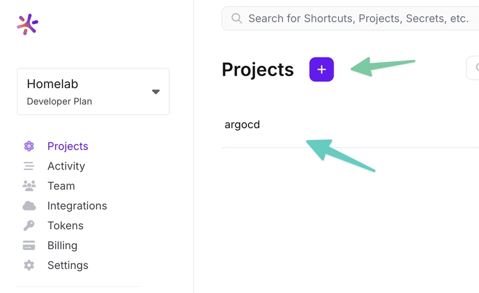Go to the Billing section
The image size is (479, 293).
[62, 246]
